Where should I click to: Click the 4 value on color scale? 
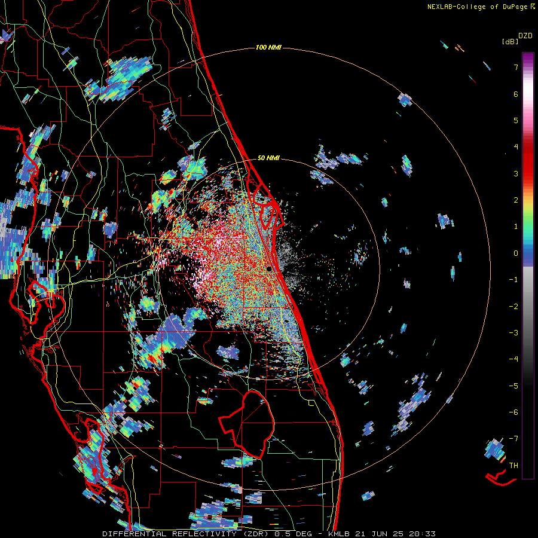click(x=516, y=147)
